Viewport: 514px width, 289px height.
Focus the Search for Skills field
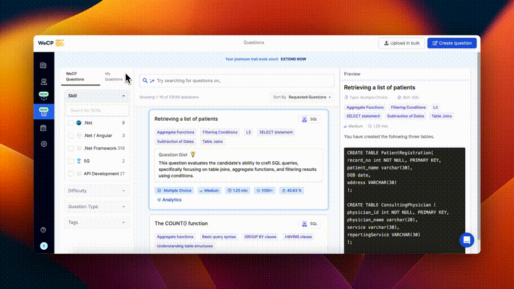[x=97, y=110]
